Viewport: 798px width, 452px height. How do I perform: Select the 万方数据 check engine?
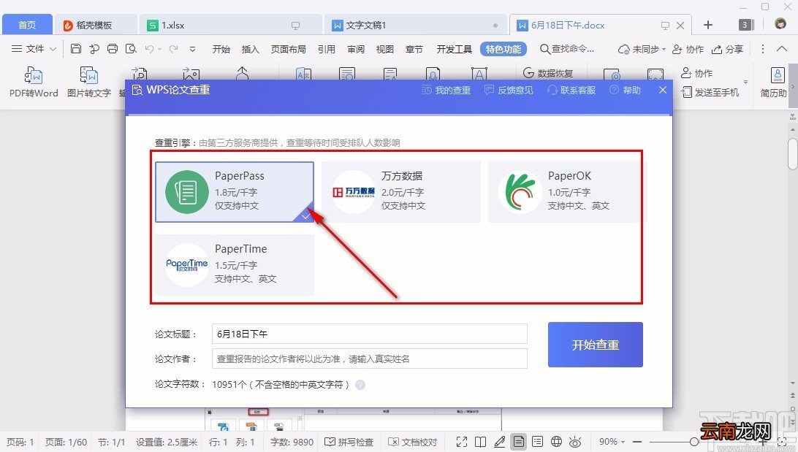pyautogui.click(x=401, y=192)
